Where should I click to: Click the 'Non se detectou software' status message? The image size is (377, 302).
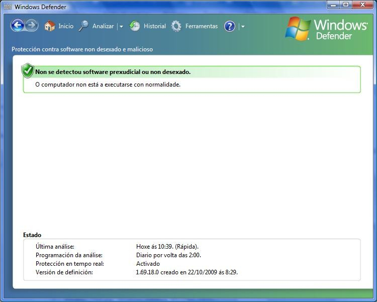point(113,72)
